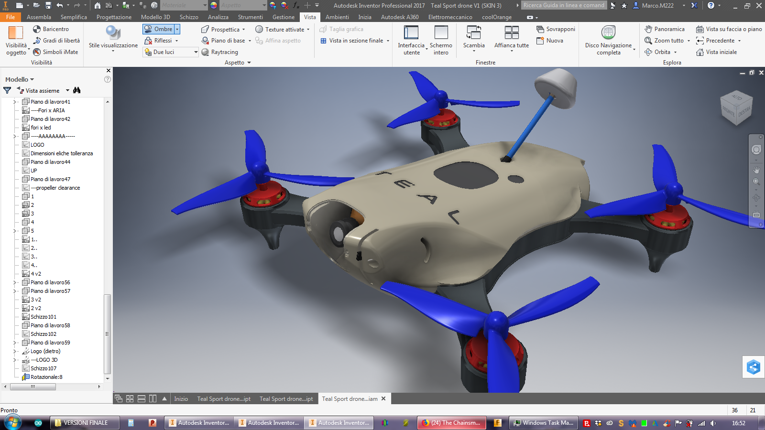
Task: Open the Aspetto appearance dropdown in title bar
Action: [x=243, y=5]
